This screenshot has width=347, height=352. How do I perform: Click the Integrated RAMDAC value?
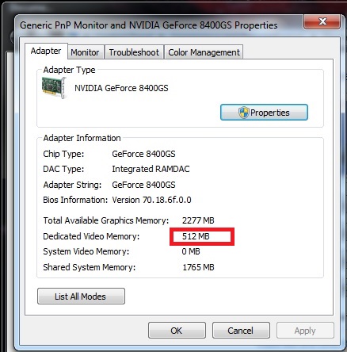[x=151, y=169]
